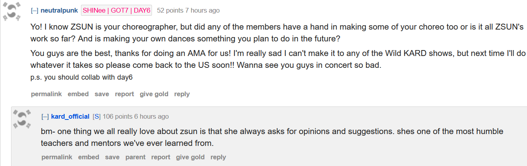Click embed under neutralpunk's comment

[78, 94]
